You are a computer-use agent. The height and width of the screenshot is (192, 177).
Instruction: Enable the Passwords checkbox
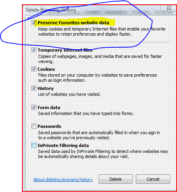pyautogui.click(x=34, y=126)
